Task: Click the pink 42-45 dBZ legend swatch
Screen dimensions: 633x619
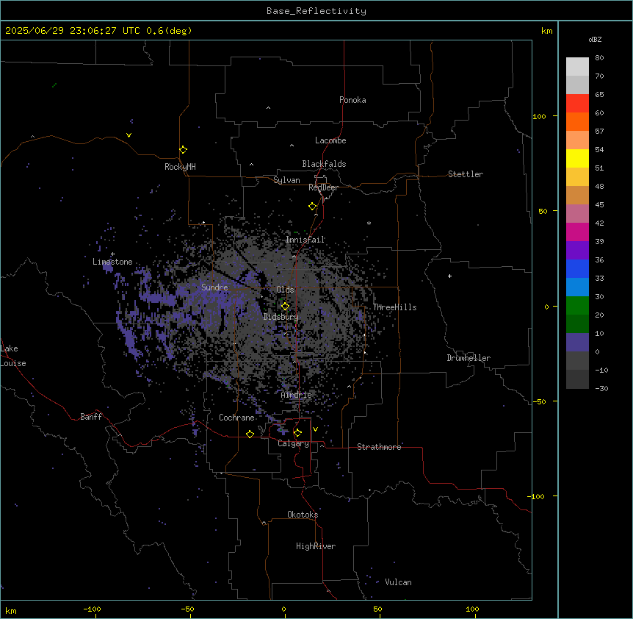Action: (x=577, y=214)
